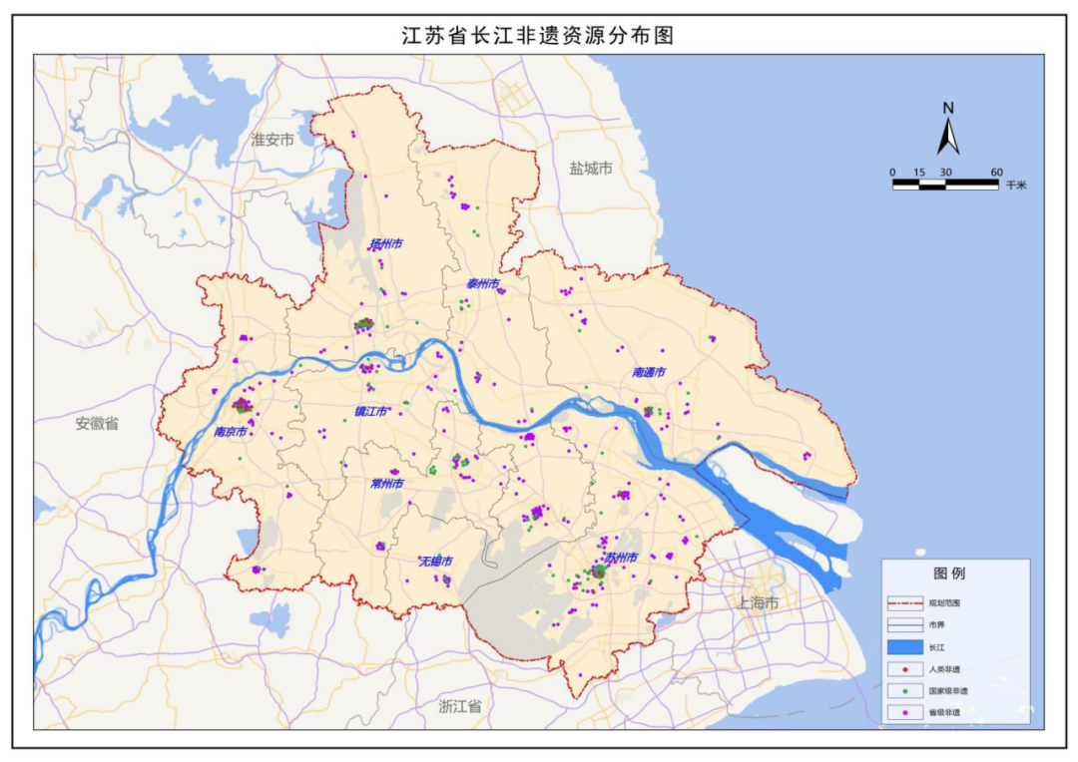The image size is (1078, 762).
Task: Click the 60 value on scale bar
Action: point(997,172)
